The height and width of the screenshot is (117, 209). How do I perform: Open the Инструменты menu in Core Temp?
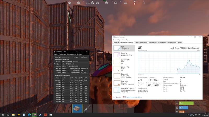(x=71, y=54)
